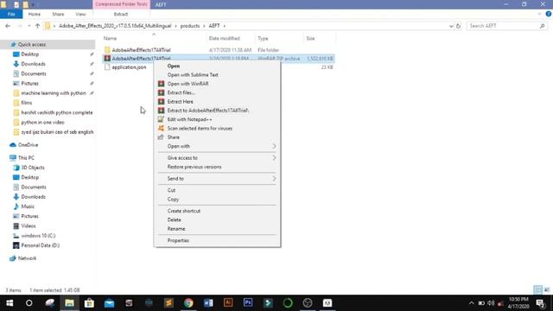
Task: Click the Search AEFT box
Action: (506, 26)
